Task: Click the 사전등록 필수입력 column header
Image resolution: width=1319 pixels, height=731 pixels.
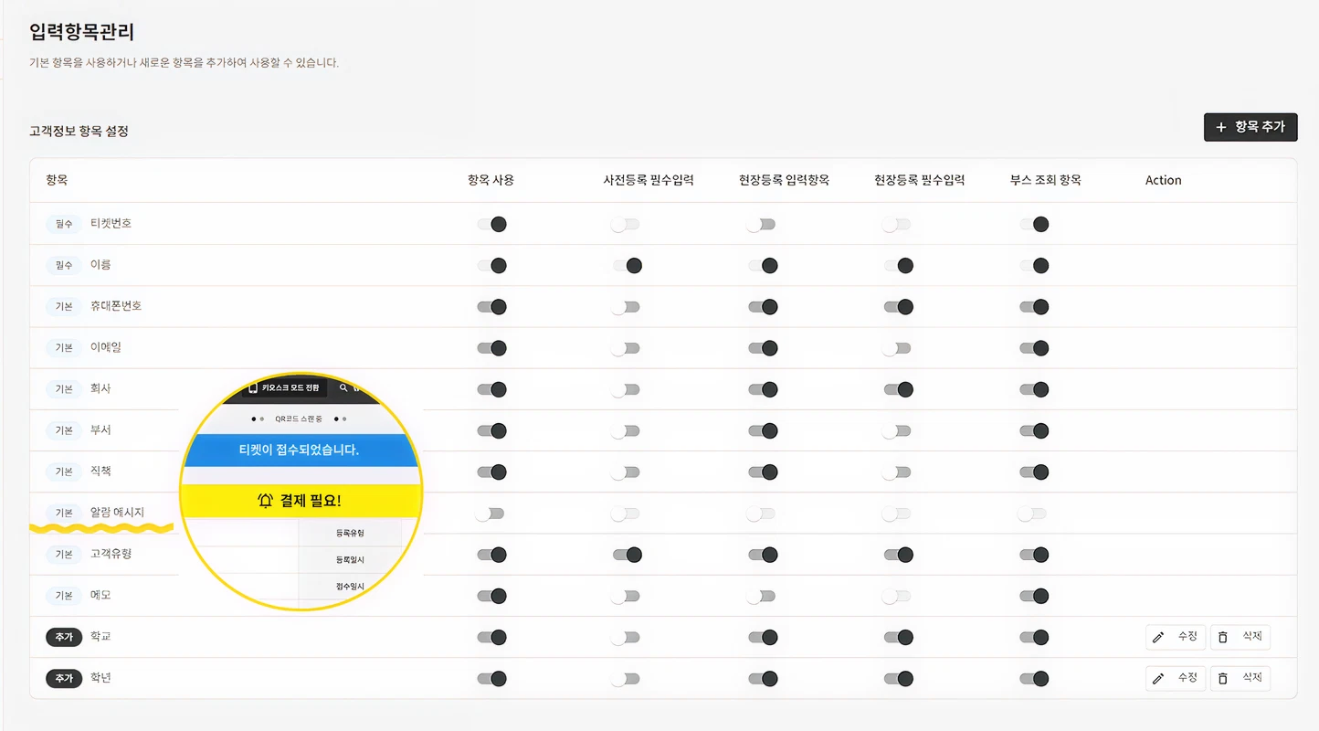Action: point(648,180)
